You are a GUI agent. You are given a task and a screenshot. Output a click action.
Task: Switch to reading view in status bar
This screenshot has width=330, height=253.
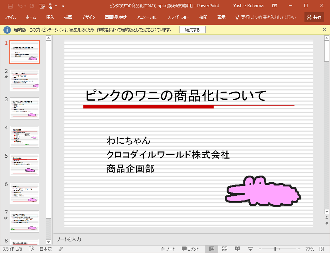tap(238, 249)
